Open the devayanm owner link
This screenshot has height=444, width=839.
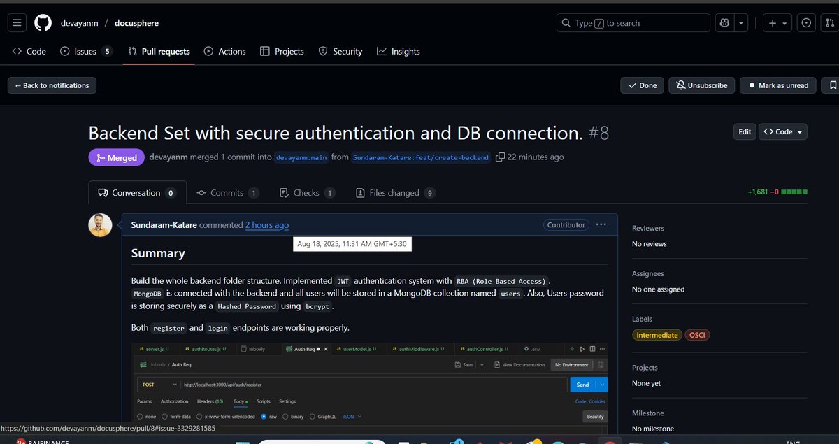pyautogui.click(x=80, y=23)
